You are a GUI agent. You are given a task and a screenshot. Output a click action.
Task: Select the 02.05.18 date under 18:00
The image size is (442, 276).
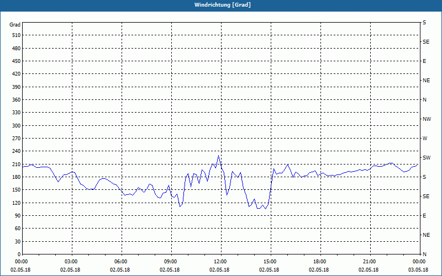point(319,270)
